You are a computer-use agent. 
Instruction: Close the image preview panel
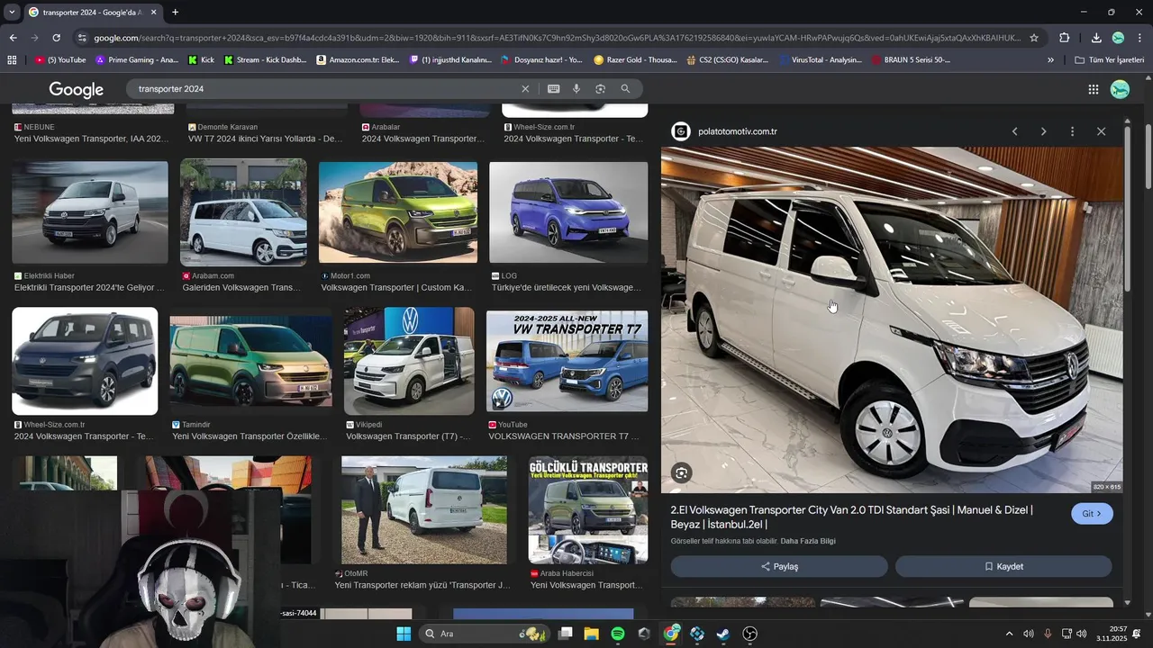click(1101, 131)
